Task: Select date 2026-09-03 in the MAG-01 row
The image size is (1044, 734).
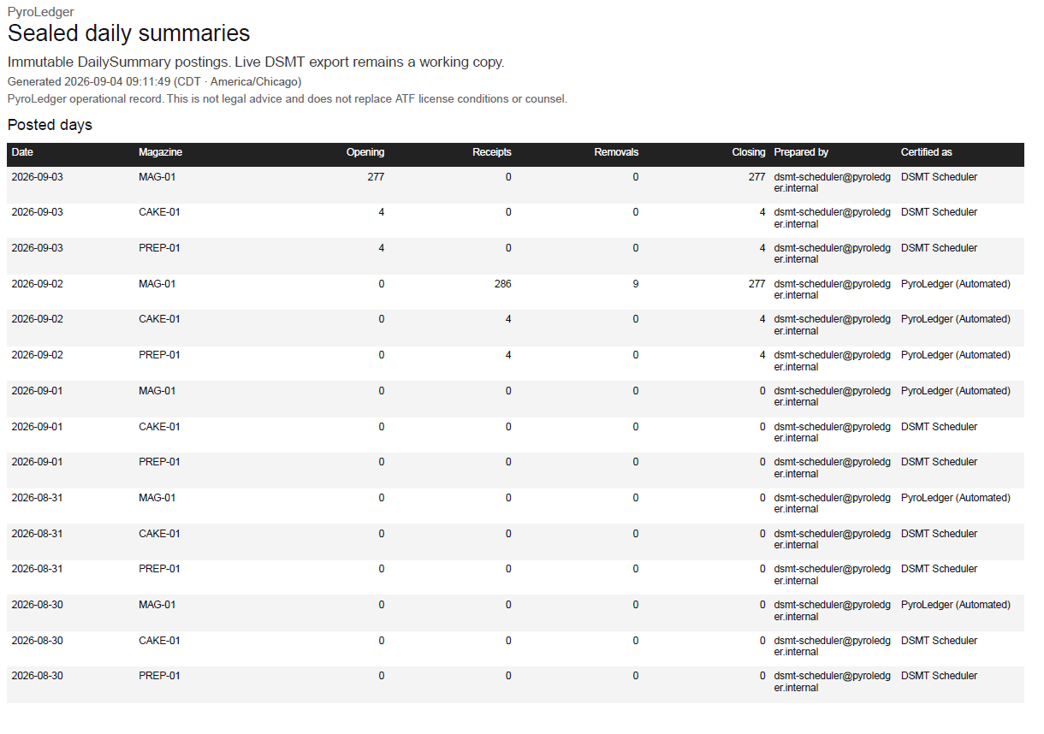Action: click(37, 177)
